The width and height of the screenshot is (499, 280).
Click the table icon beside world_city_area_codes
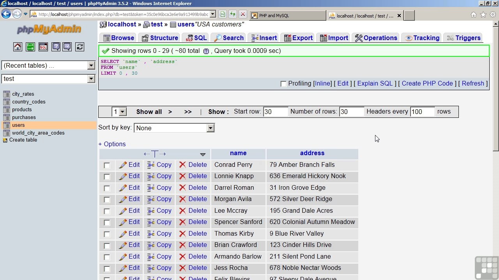coord(6,133)
